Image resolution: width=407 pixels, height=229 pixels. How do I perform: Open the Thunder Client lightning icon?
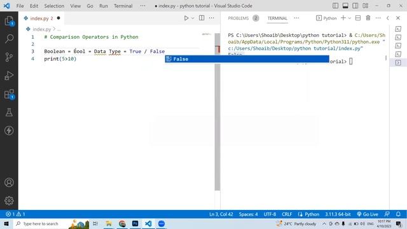[9, 130]
